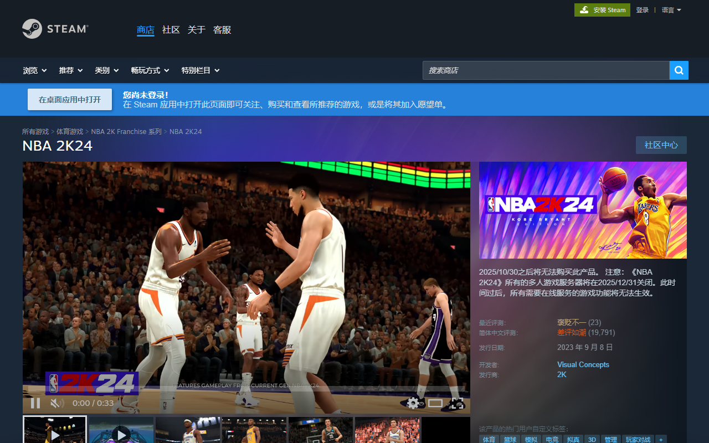Click the NBA 2K24 breadcrumb link
The width and height of the screenshot is (709, 443).
(186, 132)
